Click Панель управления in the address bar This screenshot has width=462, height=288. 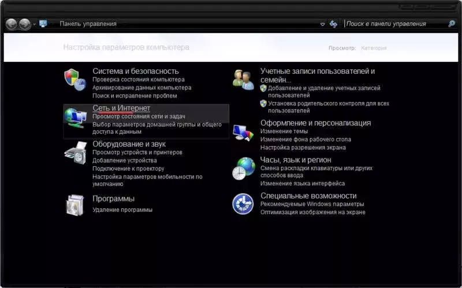[88, 24]
